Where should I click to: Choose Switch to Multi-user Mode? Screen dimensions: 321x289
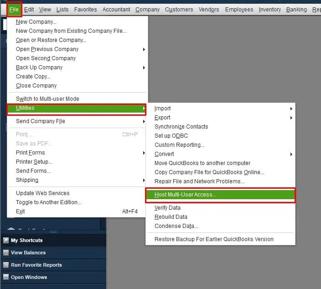[x=77, y=99]
